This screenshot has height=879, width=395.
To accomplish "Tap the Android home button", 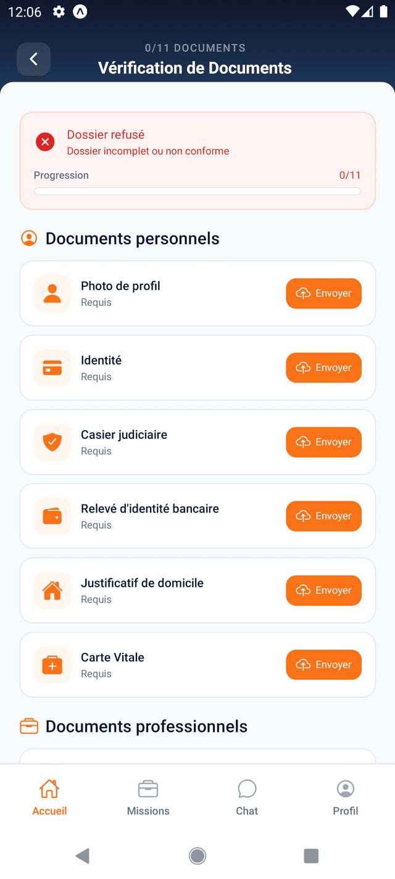I will tap(197, 856).
